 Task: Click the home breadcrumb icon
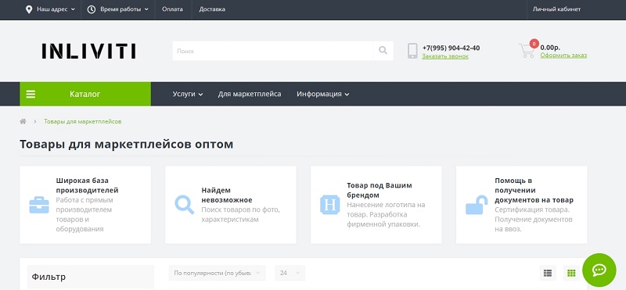pos(23,121)
